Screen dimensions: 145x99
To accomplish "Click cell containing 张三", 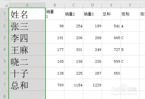I will pos(27,26).
